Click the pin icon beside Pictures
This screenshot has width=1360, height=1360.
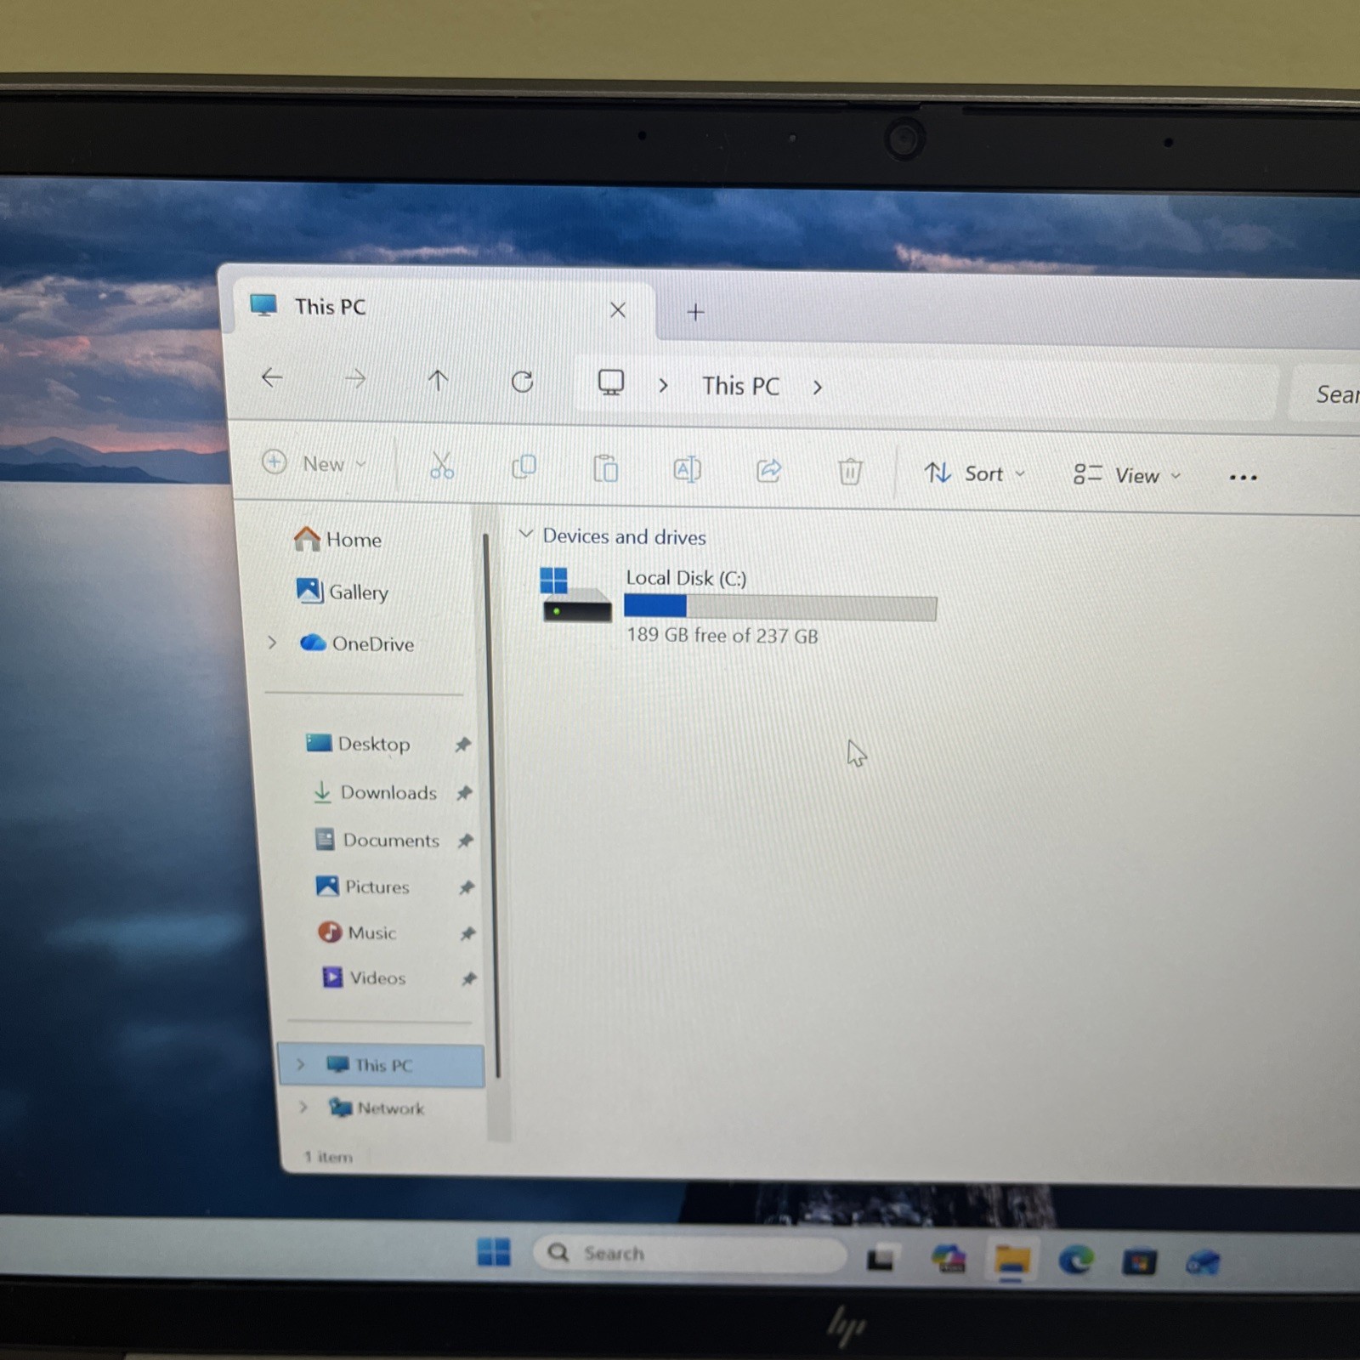click(x=466, y=887)
